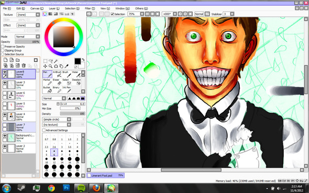Viewport: 309px width, 193px height.
Task: Select the Eraser tool
Action: click(x=57, y=82)
